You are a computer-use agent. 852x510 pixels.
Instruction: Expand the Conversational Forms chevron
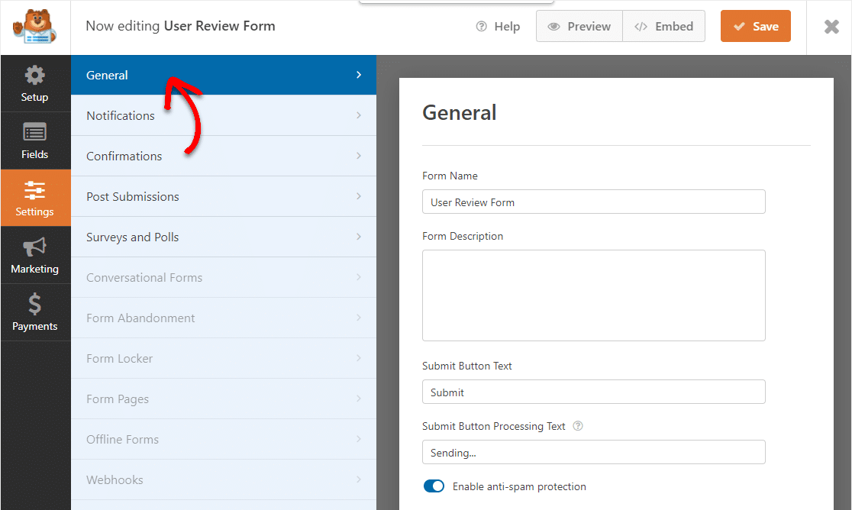coord(359,277)
